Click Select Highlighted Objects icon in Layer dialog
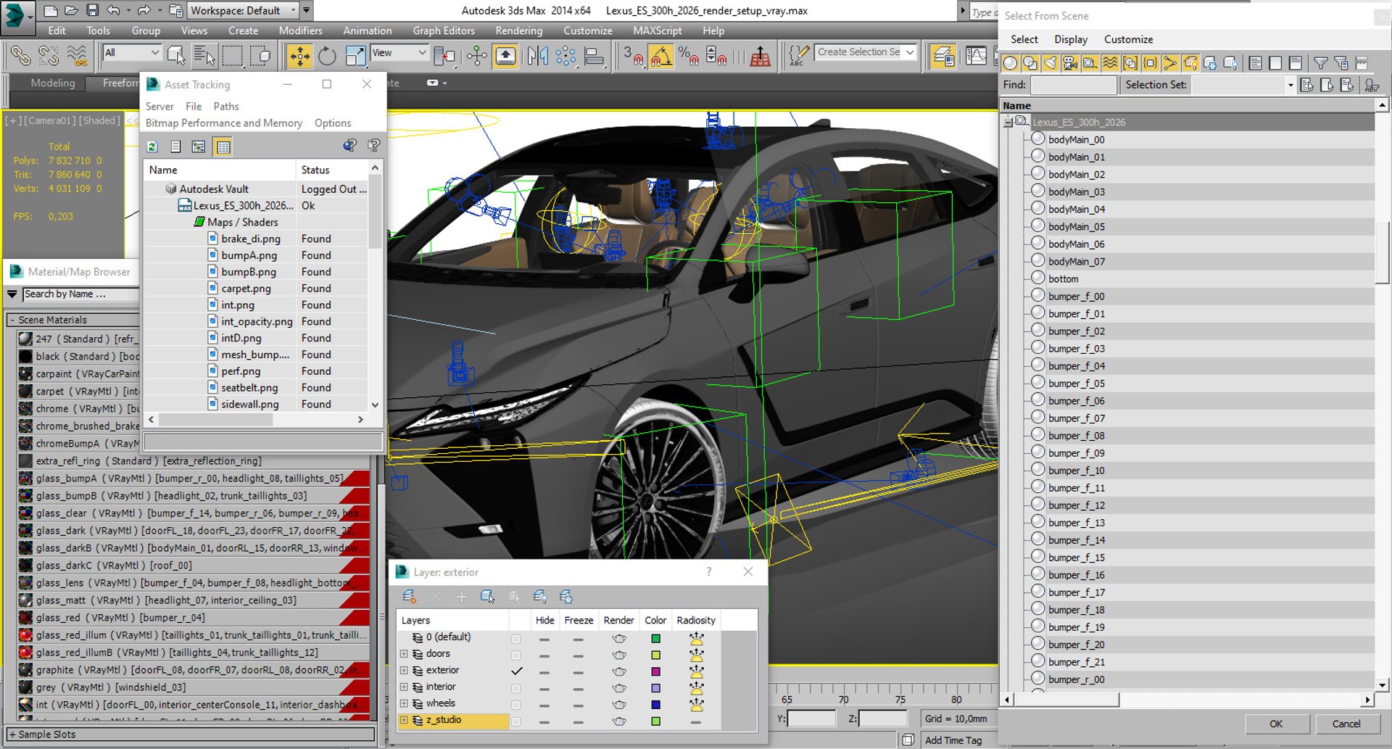This screenshot has height=749, width=1392. pos(488,597)
